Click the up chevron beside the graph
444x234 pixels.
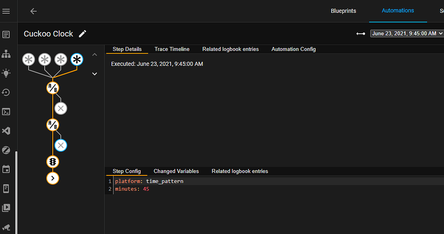coord(95,55)
